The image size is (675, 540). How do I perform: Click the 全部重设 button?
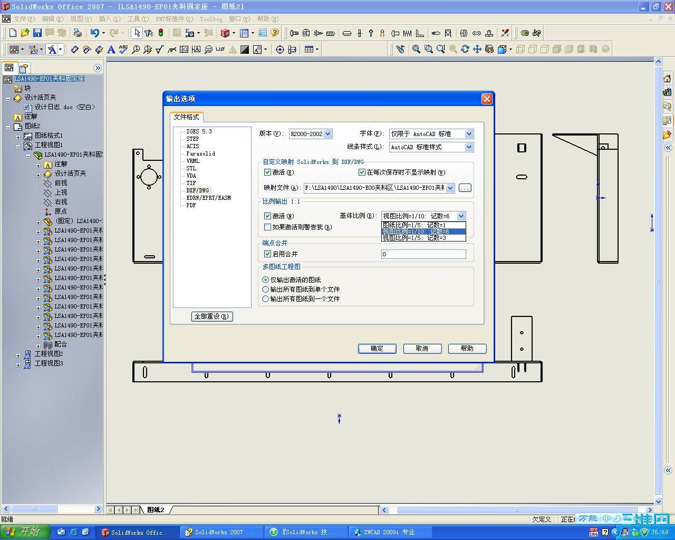212,316
